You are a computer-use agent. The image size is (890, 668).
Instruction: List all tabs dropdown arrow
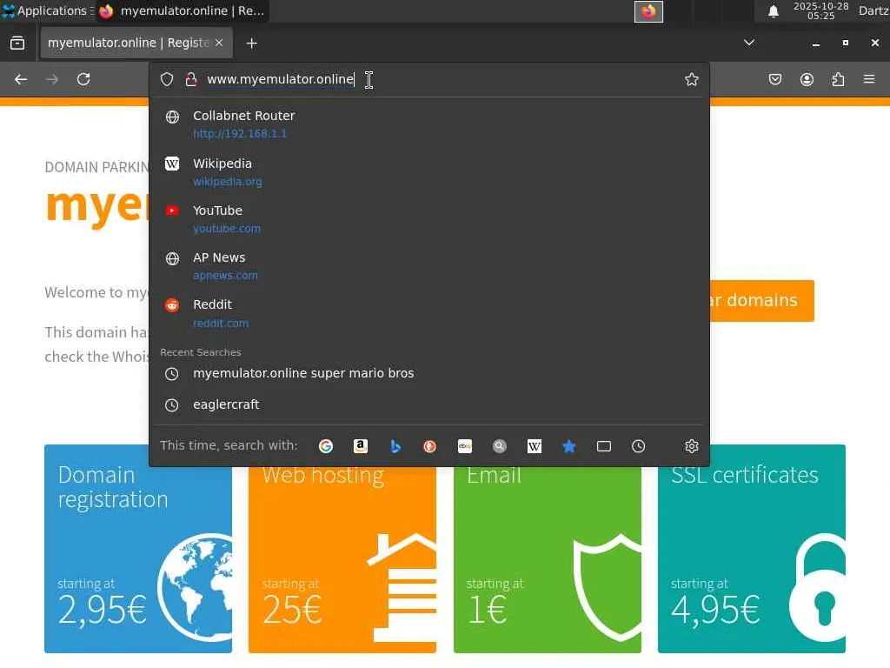pyautogui.click(x=749, y=43)
